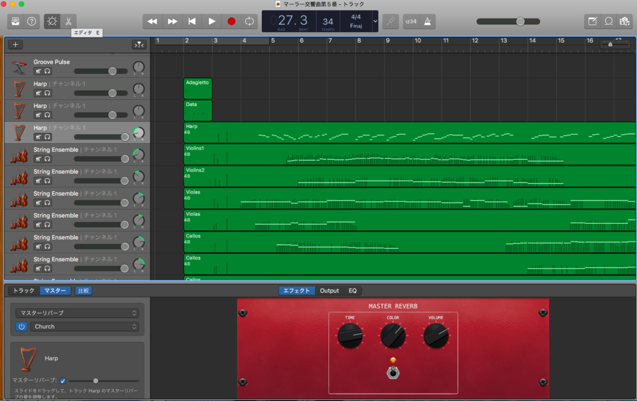
Task: Solo the Harp track holding the Data region
Action: (x=47, y=115)
